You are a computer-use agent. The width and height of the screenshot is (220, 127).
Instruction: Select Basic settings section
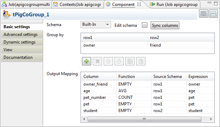tap(22, 27)
